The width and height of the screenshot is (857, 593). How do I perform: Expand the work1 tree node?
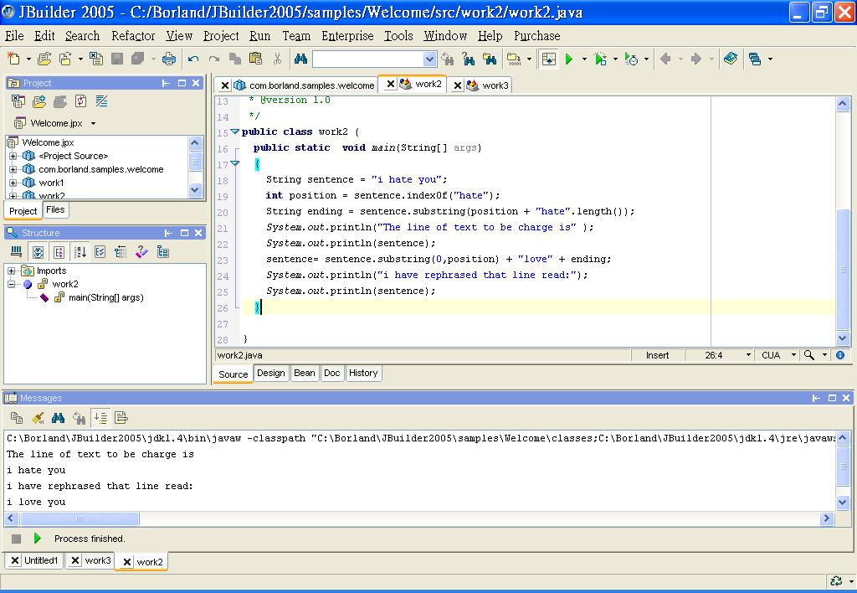(x=13, y=183)
